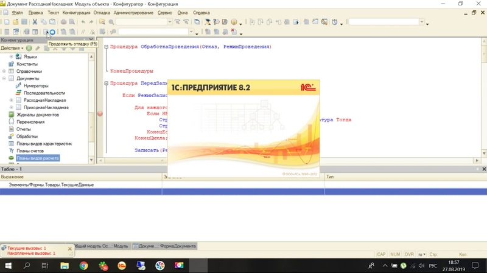Click the Open file folder icon
Screen dimensions: 487x273
point(15,22)
